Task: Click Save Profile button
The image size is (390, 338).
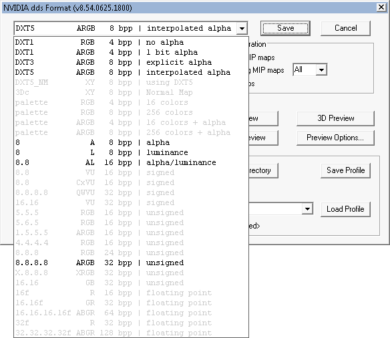Action: pyautogui.click(x=345, y=170)
